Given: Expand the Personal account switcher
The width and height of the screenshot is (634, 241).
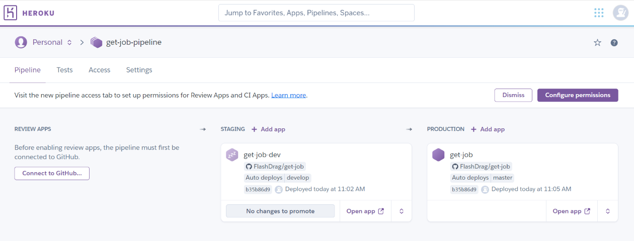Looking at the screenshot, I should 69,43.
